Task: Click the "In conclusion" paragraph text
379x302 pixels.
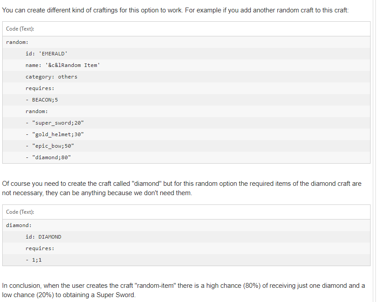Action: pyautogui.click(x=183, y=290)
